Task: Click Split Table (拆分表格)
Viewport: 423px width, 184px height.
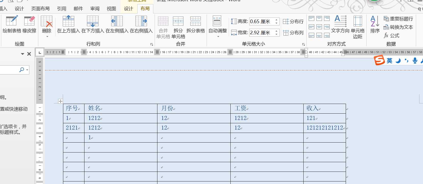Action: (x=195, y=24)
